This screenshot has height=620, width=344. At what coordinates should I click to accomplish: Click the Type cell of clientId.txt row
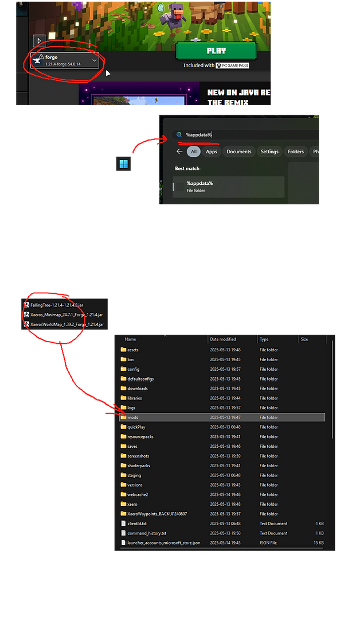pos(273,523)
